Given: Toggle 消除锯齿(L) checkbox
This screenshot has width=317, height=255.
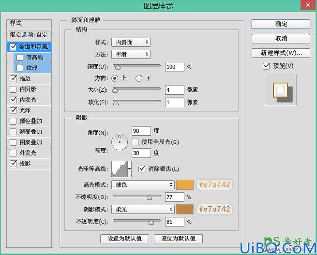Looking at the screenshot, I should [142, 169].
